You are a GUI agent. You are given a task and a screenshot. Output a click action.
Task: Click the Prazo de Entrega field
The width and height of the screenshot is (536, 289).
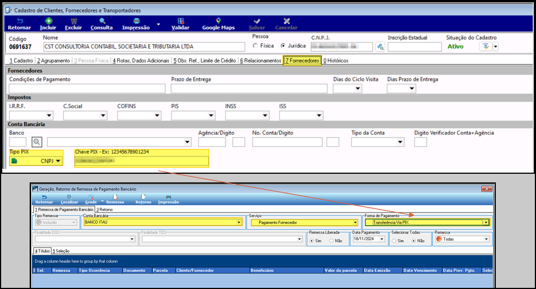(x=249, y=89)
